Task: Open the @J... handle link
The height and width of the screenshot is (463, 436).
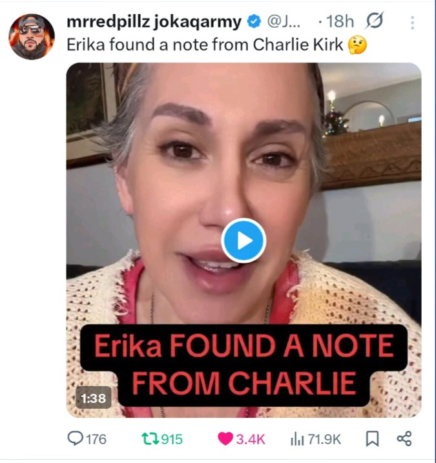Action: [284, 21]
